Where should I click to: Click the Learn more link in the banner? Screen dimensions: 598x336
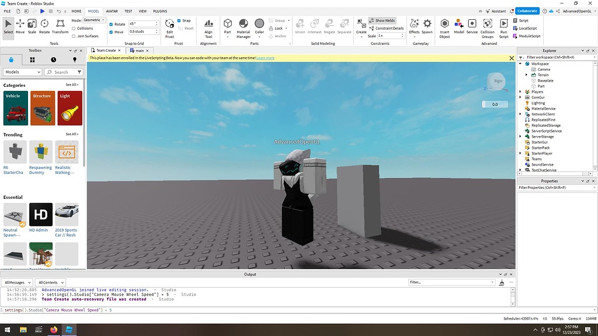[x=266, y=58]
